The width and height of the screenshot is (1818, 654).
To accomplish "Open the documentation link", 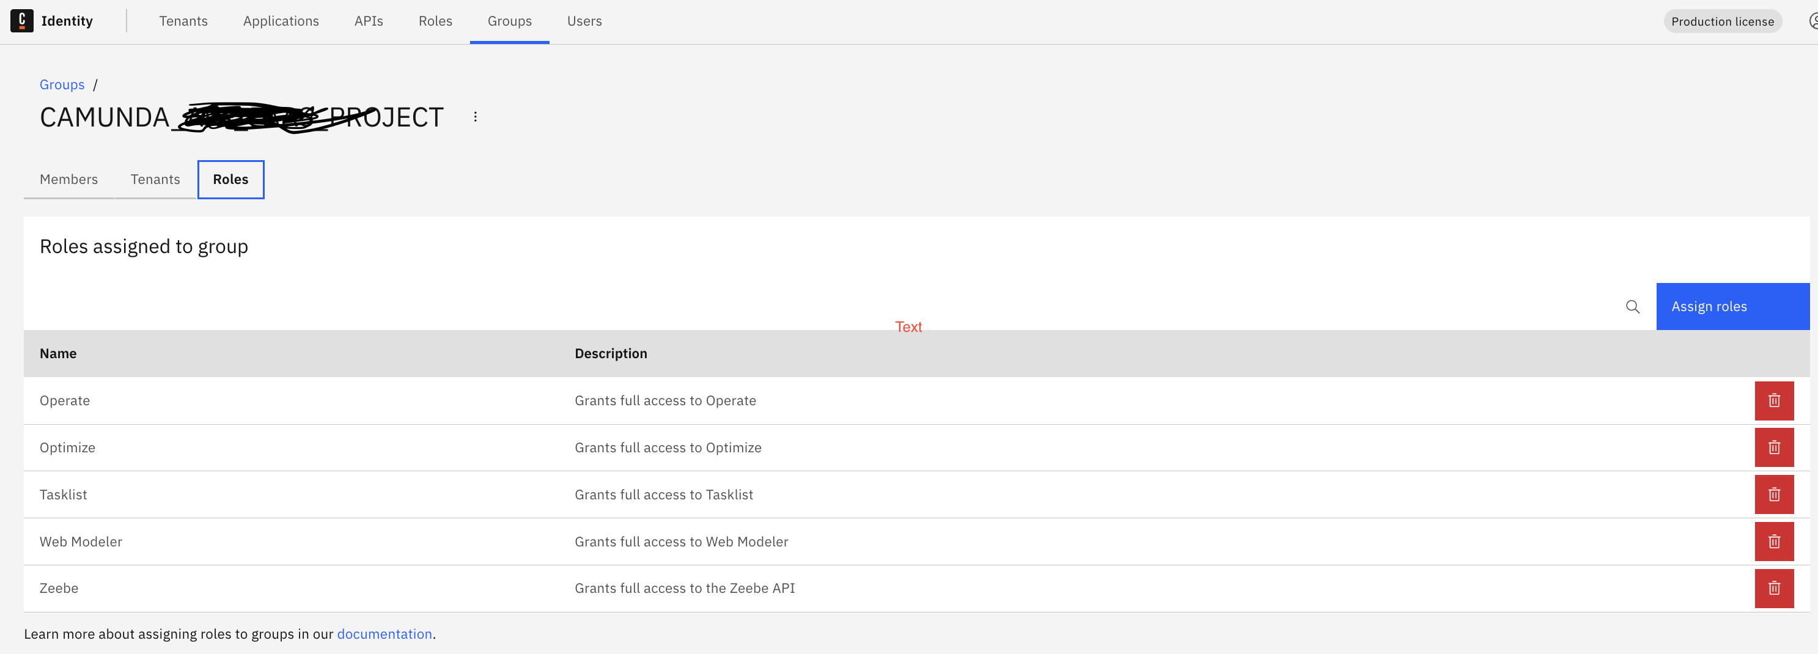I will coord(385,634).
